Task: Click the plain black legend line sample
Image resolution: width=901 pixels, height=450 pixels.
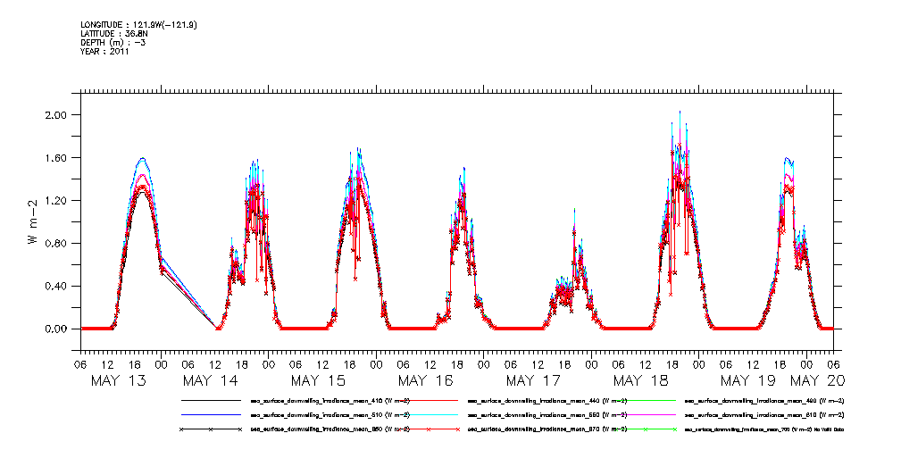Action: click(x=211, y=400)
